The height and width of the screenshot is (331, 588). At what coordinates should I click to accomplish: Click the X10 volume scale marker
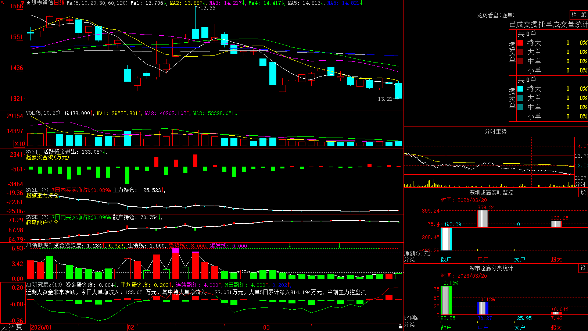[19, 144]
